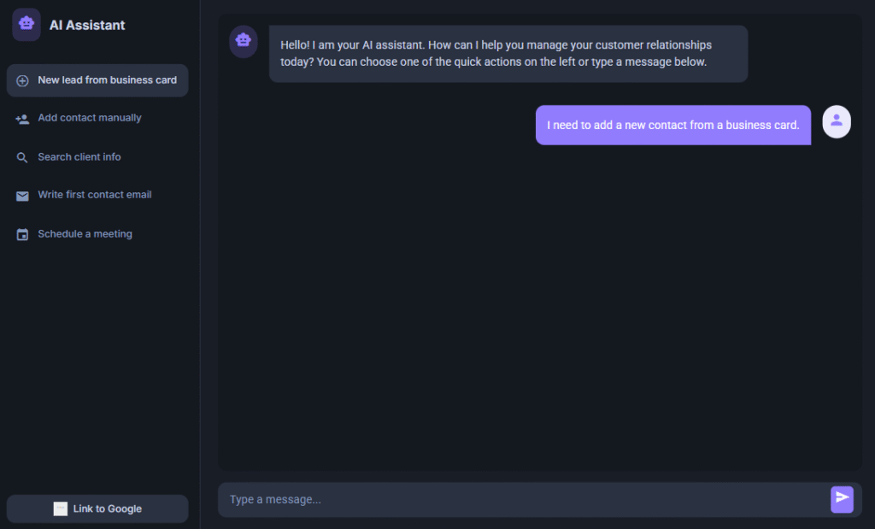Click the add-person icon in the sidebar
This screenshot has height=529, width=875.
tap(22, 119)
